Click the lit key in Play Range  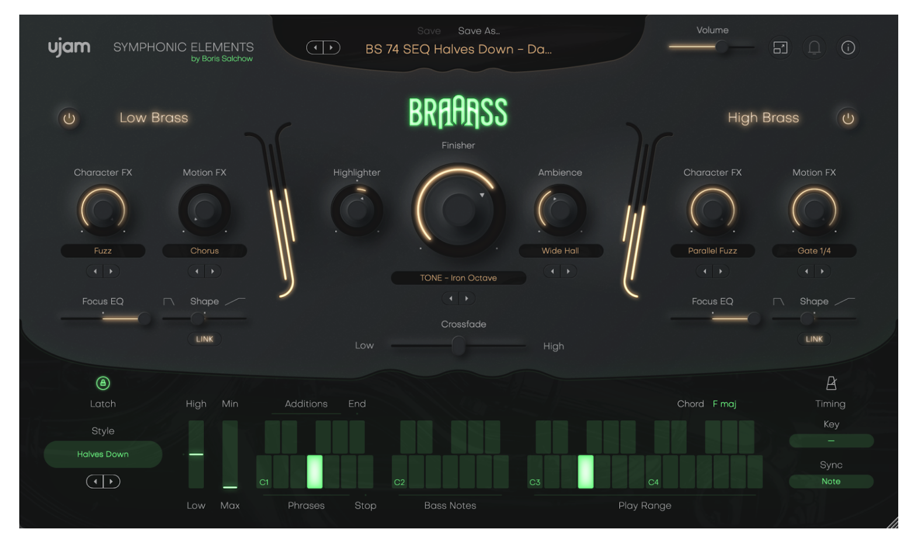[x=586, y=472]
